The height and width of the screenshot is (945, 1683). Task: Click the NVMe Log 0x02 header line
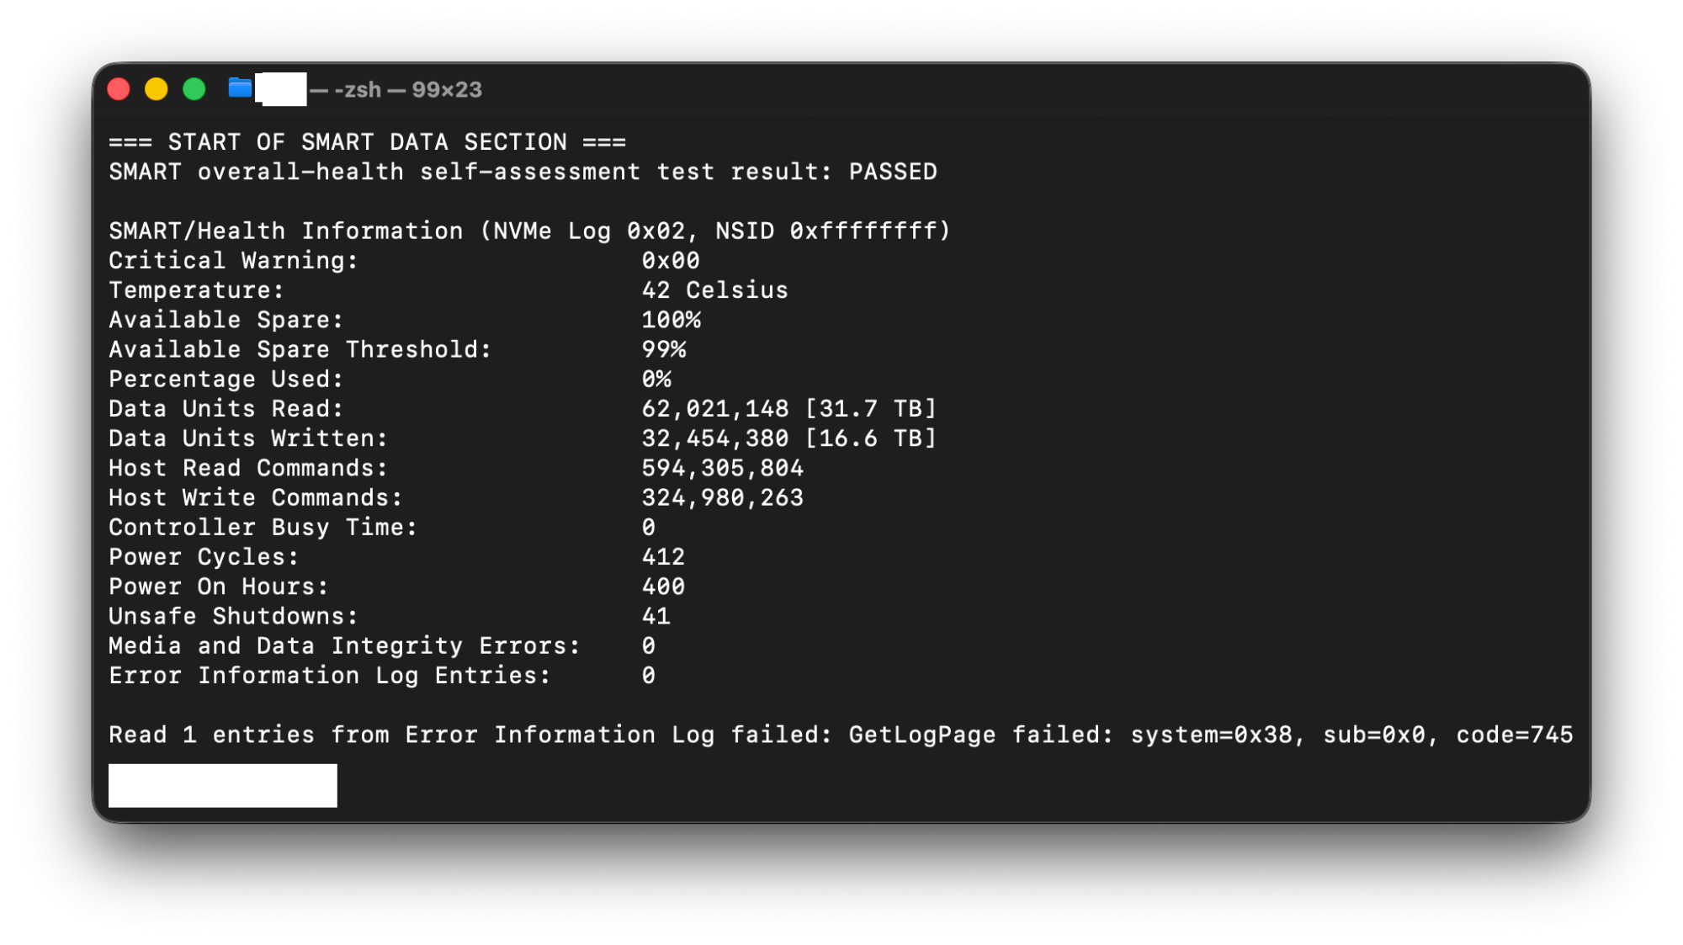[528, 230]
